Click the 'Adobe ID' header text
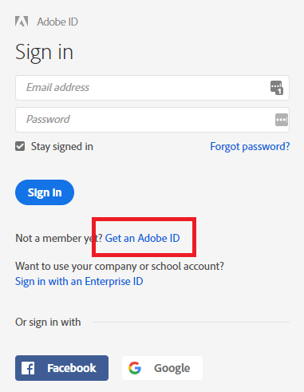 [x=57, y=22]
